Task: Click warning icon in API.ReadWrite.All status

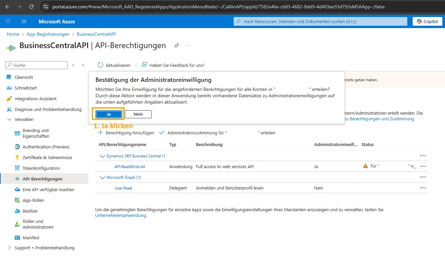Action: (366, 166)
